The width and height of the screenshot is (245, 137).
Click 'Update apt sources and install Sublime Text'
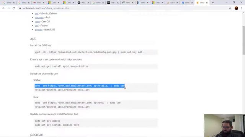point(54,114)
